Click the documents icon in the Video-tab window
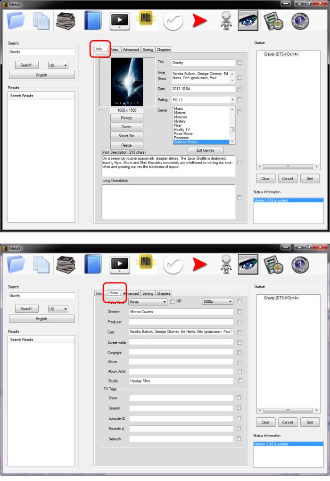The image size is (330, 481). click(x=41, y=265)
